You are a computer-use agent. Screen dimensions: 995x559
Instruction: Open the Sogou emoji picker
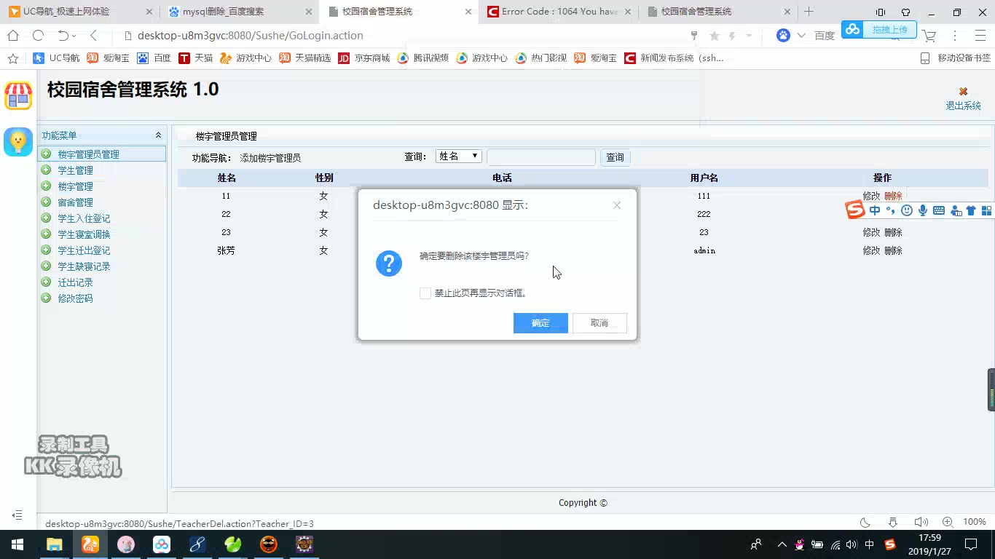click(906, 210)
